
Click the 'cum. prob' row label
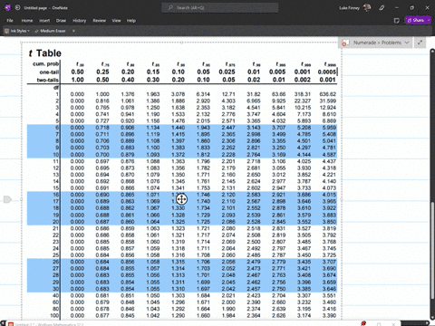tap(45, 64)
